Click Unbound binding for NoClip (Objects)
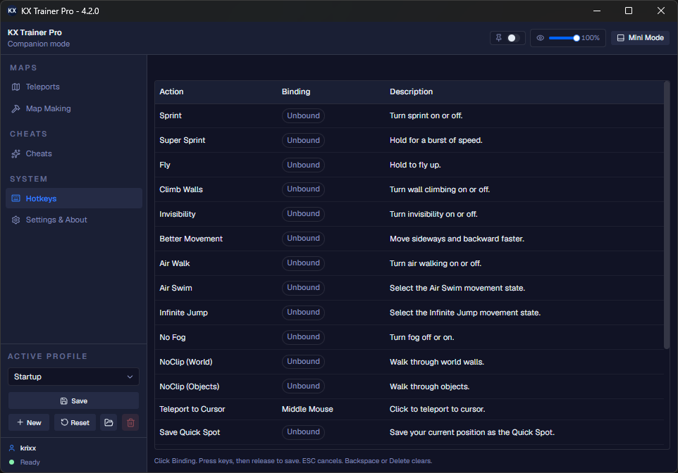This screenshot has height=473, width=678. (x=303, y=386)
